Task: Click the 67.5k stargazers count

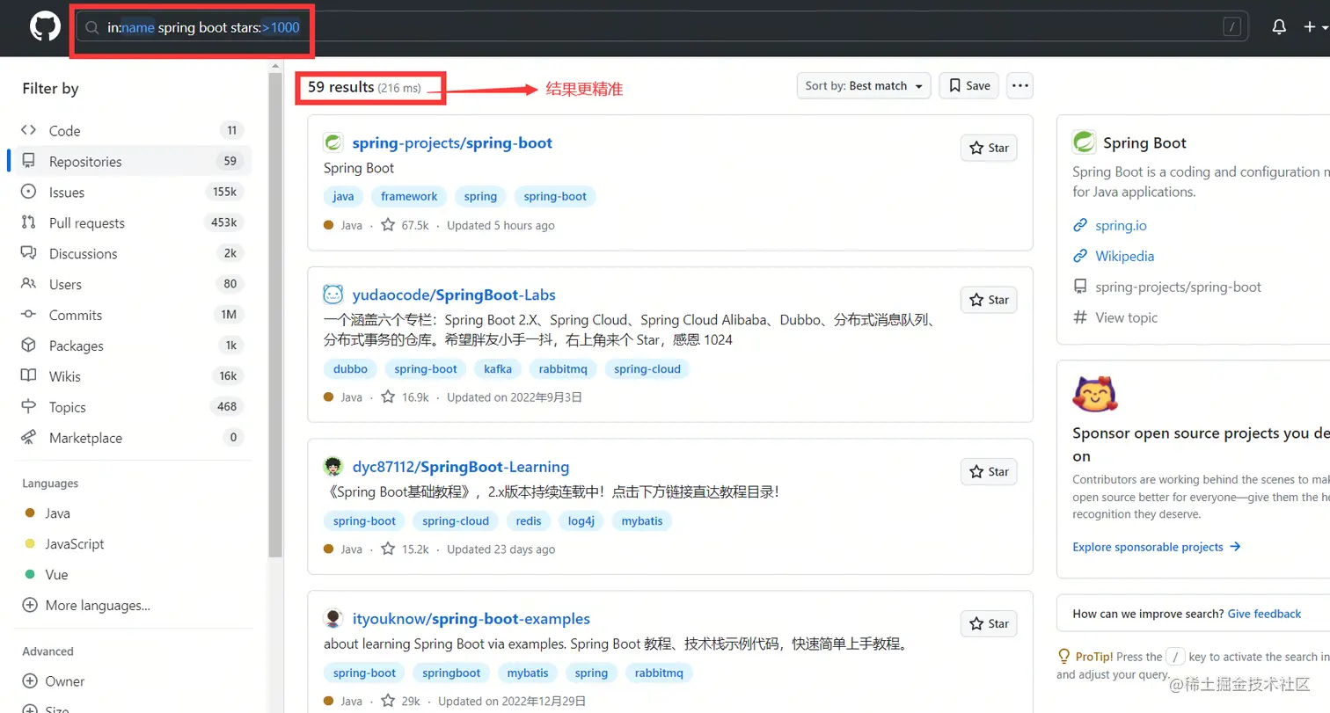Action: point(405,226)
